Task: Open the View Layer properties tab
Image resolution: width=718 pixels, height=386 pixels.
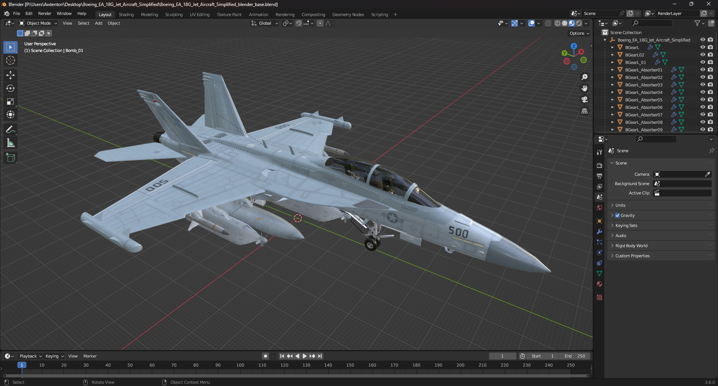Action: click(599, 186)
